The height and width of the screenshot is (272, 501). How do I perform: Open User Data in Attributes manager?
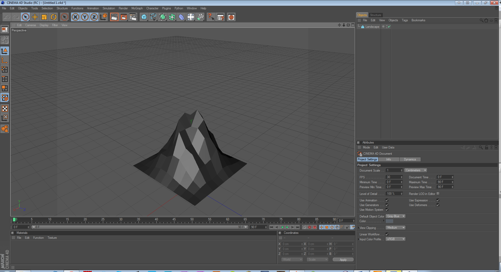point(388,147)
